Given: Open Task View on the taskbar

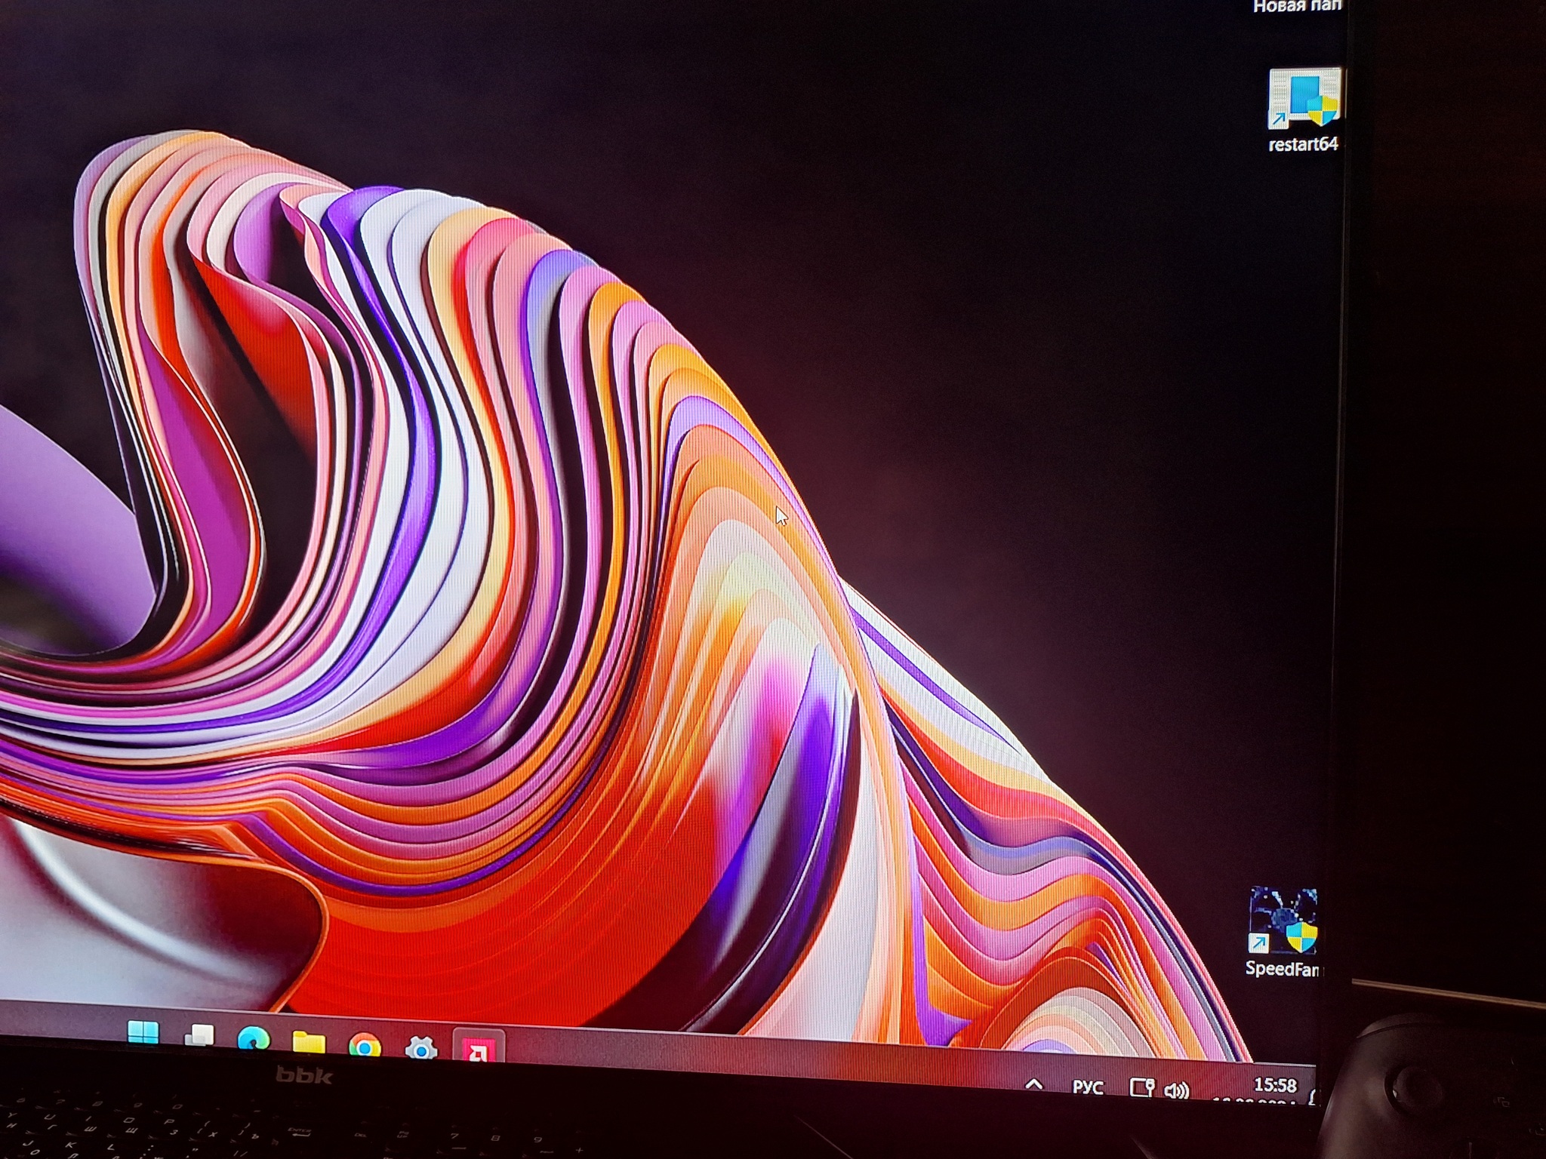Looking at the screenshot, I should [199, 1035].
